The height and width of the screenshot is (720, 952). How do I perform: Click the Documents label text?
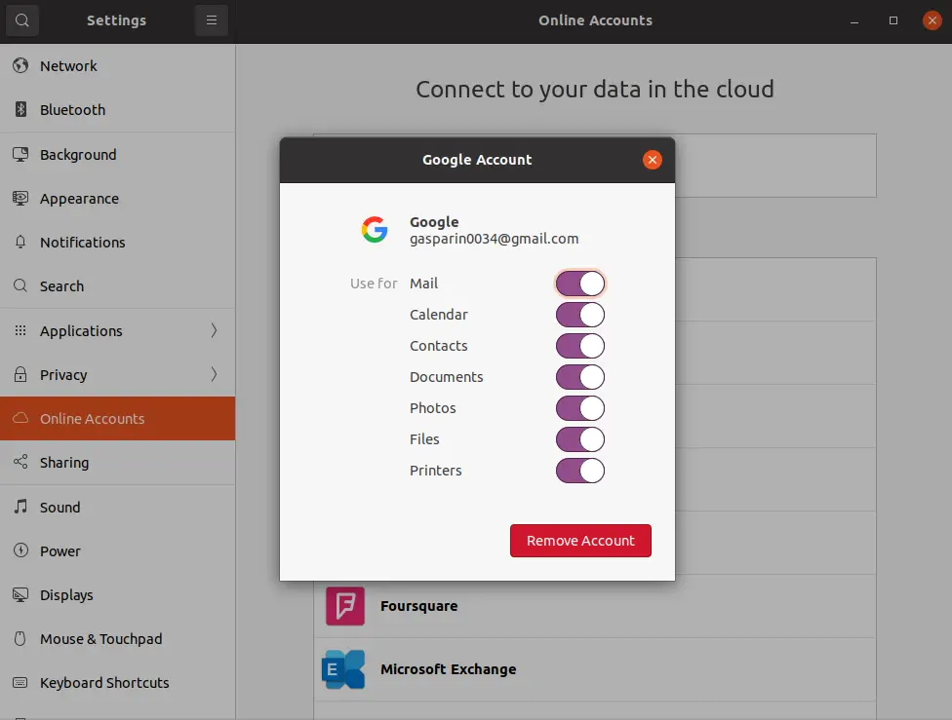[x=447, y=377]
